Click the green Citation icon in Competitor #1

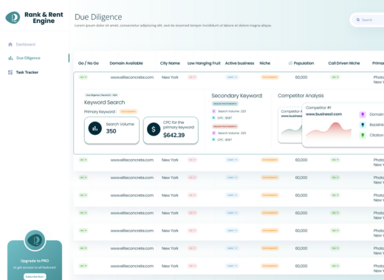(363, 135)
